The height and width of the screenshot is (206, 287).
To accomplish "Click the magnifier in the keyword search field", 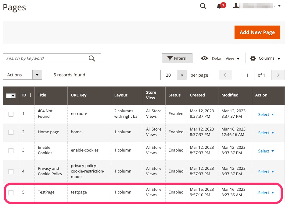I will click(91, 58).
